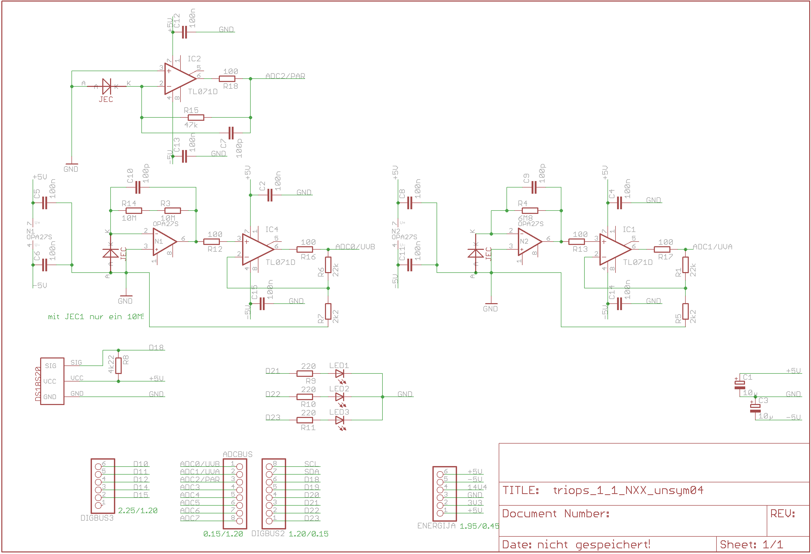This screenshot has height=554, width=811.
Task: Click the R17 resistor symbol
Action: tap(662, 249)
